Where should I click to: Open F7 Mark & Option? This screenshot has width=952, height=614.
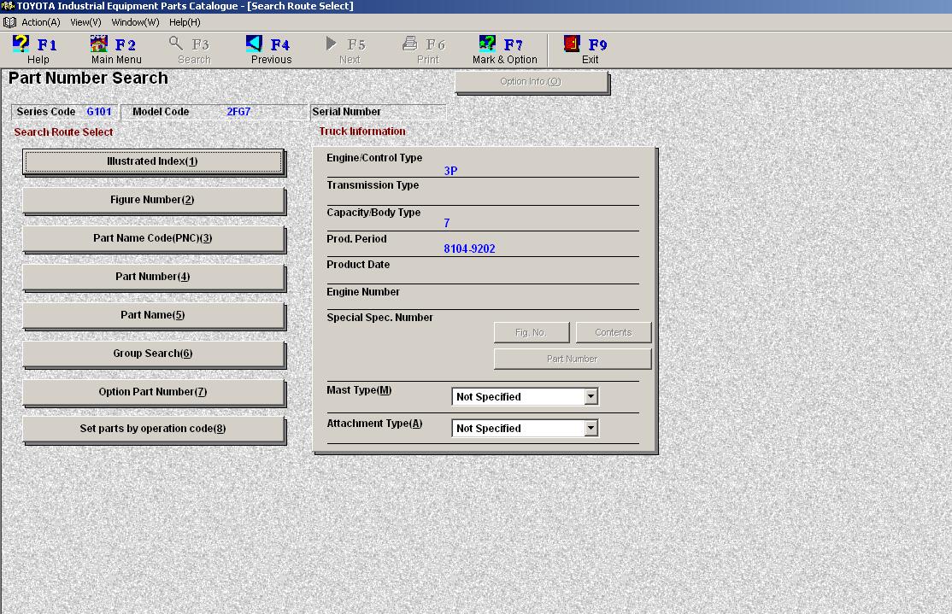504,50
